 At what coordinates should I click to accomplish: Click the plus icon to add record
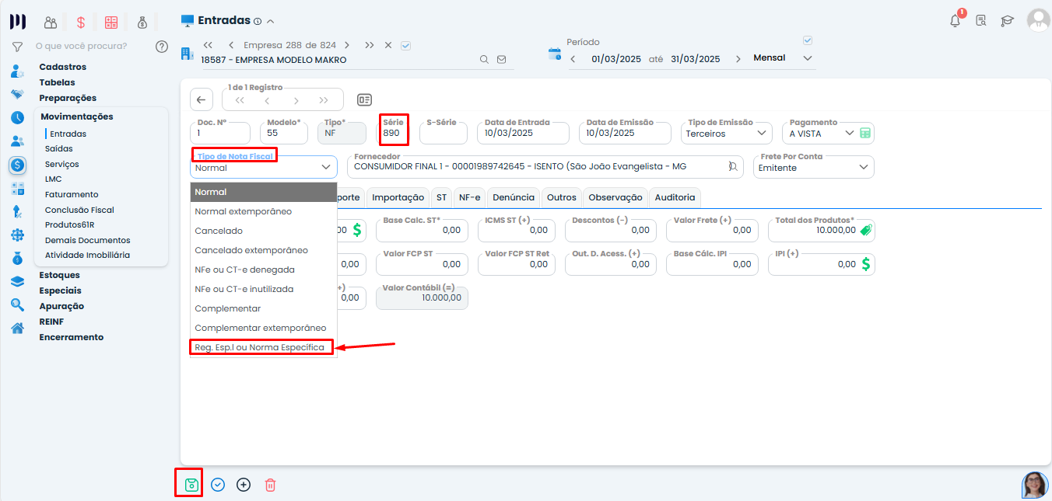[x=244, y=485]
